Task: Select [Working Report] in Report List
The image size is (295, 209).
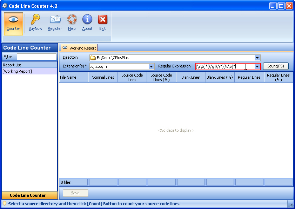Action: 17,71
